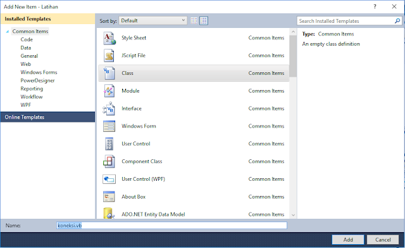This screenshot has height=248, width=405.
Task: Click the Module template name
Action: click(130, 91)
